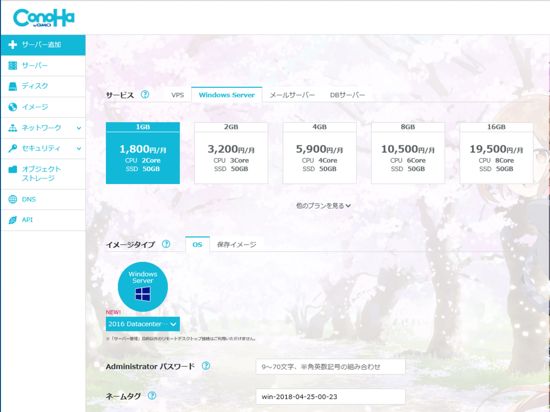
Task: Open help icon next to サービス
Action: [145, 94]
